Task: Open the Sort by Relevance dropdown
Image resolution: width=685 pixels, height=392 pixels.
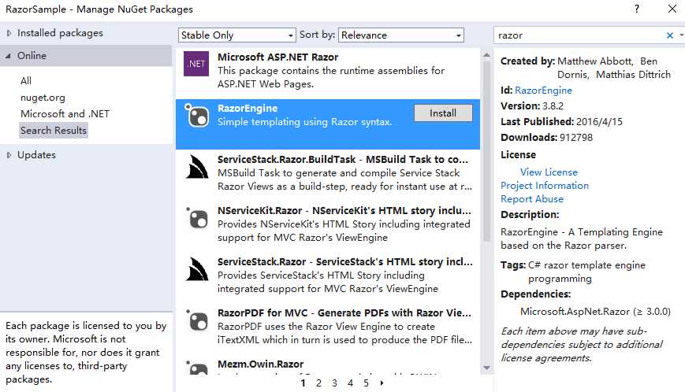Action: (401, 35)
